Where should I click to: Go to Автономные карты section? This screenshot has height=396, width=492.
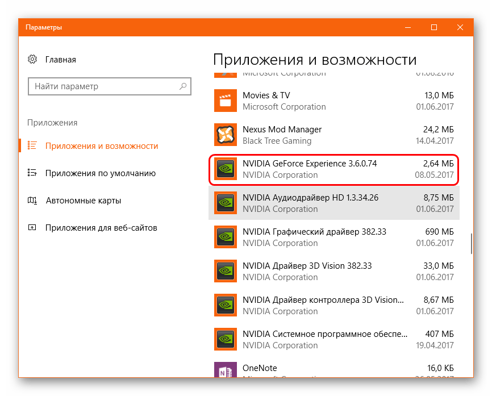pyautogui.click(x=83, y=201)
